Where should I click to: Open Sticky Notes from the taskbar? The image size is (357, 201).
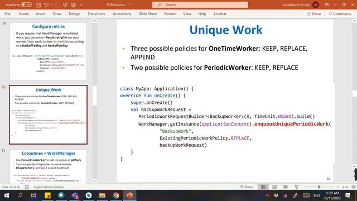point(47,195)
